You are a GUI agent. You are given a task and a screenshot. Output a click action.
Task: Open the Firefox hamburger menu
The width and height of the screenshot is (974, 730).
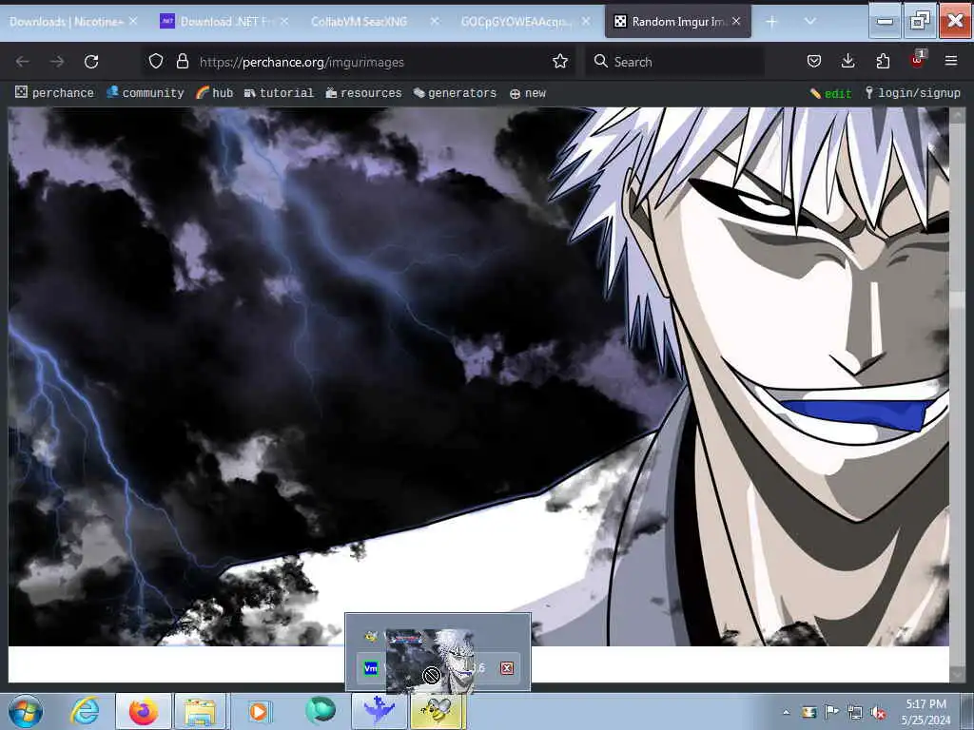pyautogui.click(x=951, y=61)
